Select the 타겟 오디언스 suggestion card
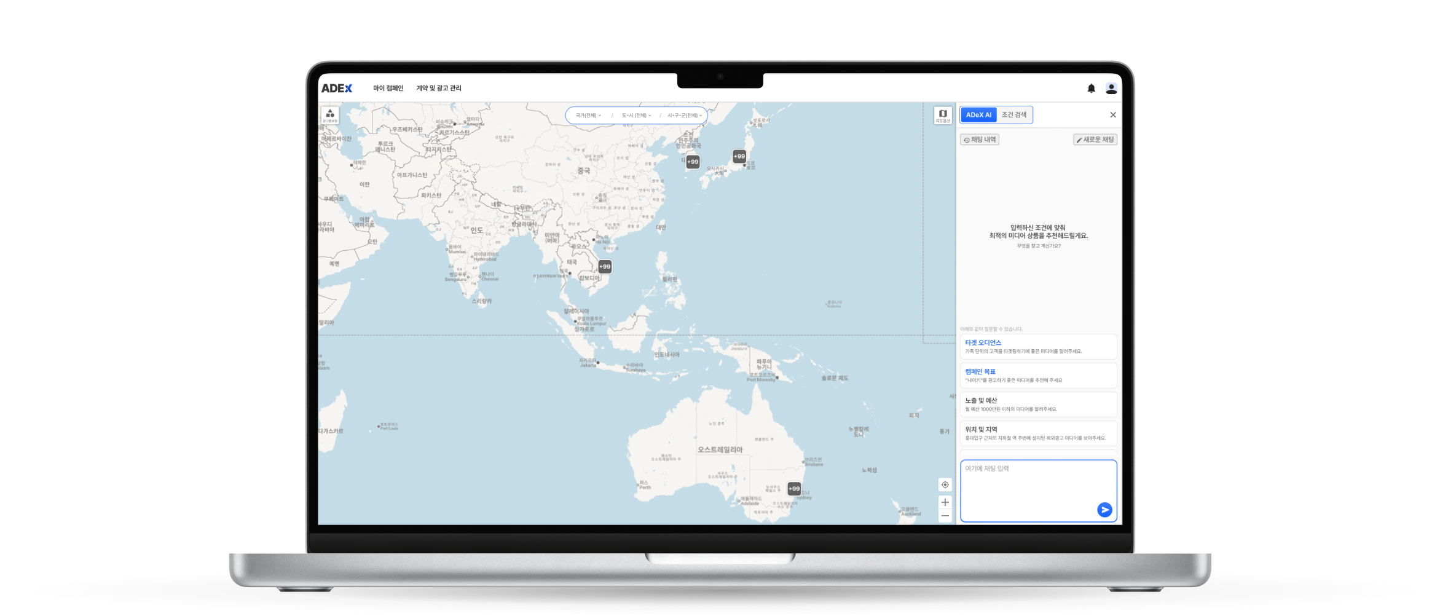Screen dimensions: 1448x616 (x=1038, y=347)
